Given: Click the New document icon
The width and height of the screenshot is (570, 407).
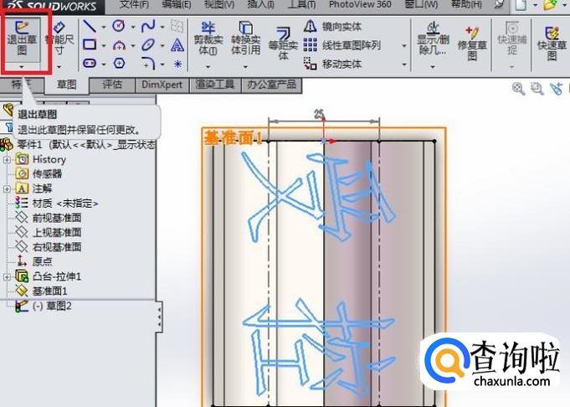Looking at the screenshot, I should pyautogui.click(x=521, y=5).
